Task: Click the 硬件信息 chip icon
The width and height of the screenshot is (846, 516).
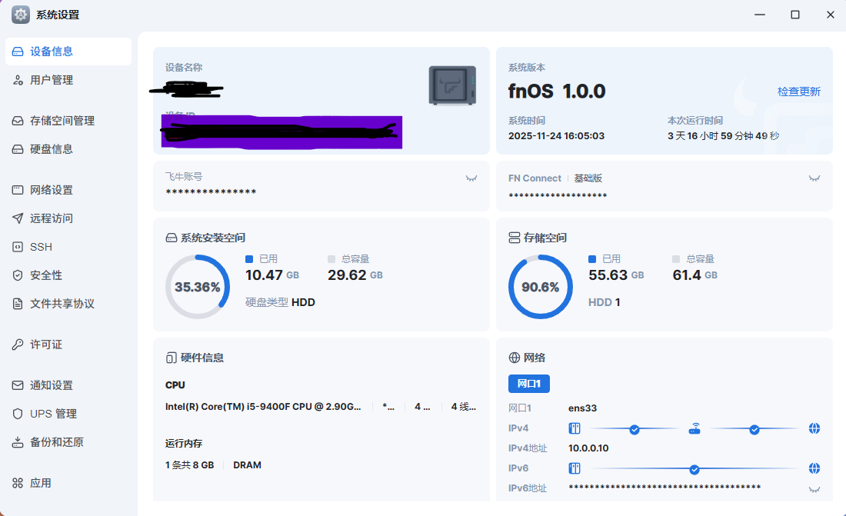Action: 171,358
